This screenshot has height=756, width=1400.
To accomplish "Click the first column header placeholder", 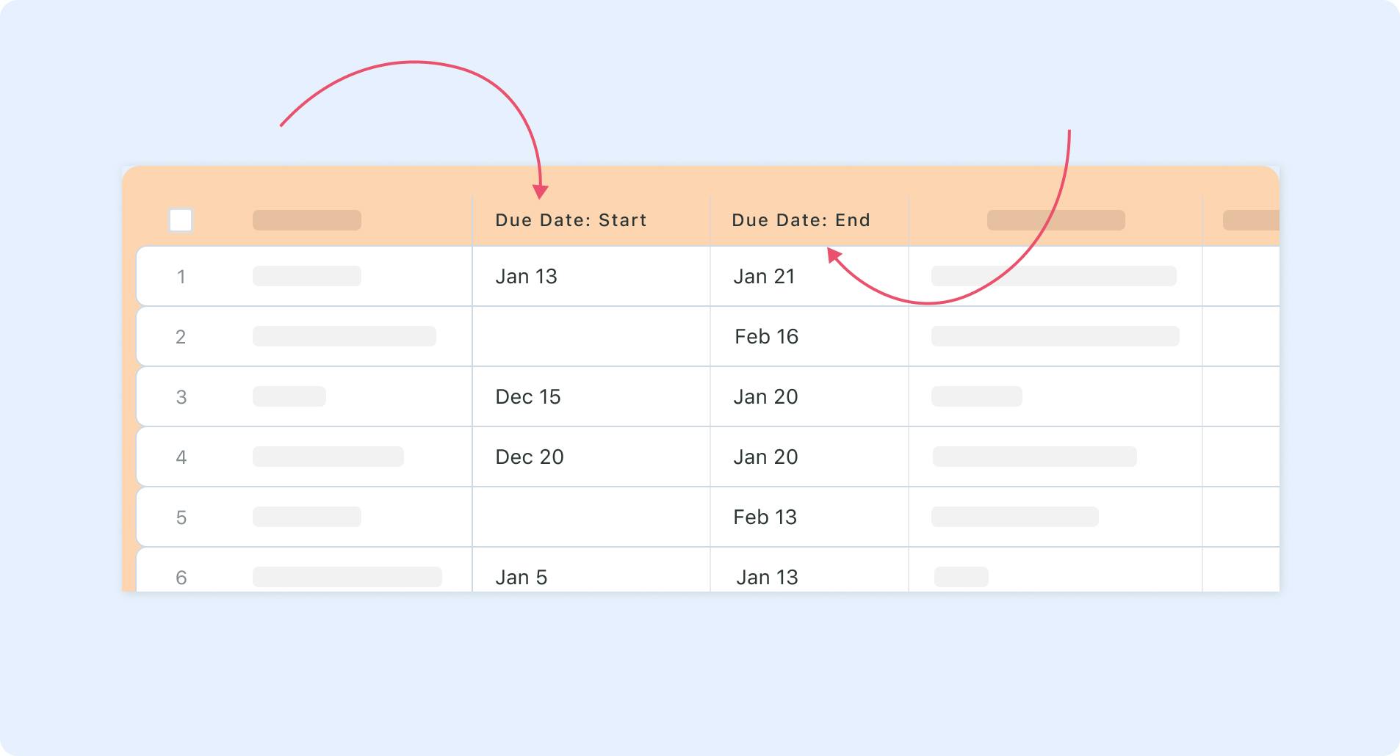I will pyautogui.click(x=307, y=220).
